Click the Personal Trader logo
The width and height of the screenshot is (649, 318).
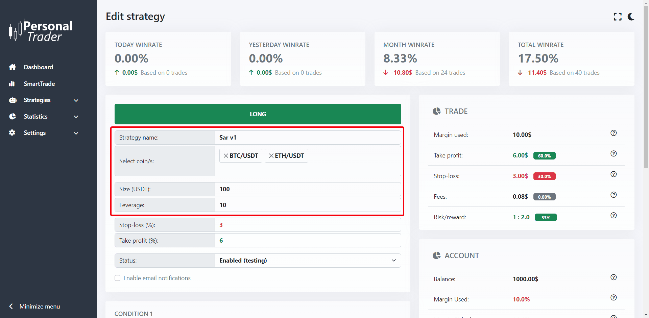click(41, 31)
